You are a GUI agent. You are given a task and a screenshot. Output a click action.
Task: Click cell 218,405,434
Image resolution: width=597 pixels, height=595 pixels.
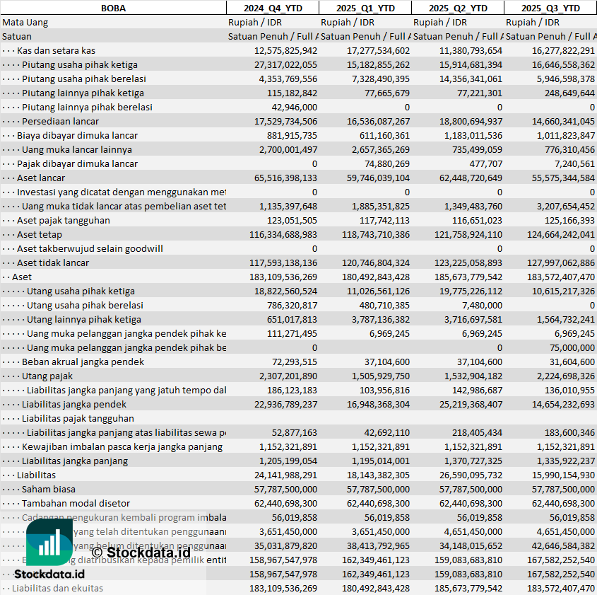477,432
